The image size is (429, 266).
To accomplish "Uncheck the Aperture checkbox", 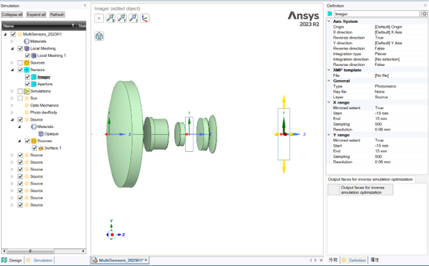I will (28, 84).
